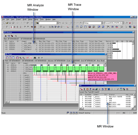Image resolution: width=138 pixels, height=135 pixels.
Task: Click the Max Run Time column header
Action: pyautogui.click(x=44, y=41)
